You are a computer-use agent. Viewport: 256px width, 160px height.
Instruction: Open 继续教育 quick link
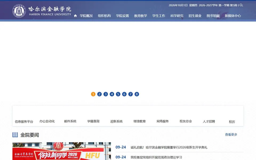[x=139, y=121]
